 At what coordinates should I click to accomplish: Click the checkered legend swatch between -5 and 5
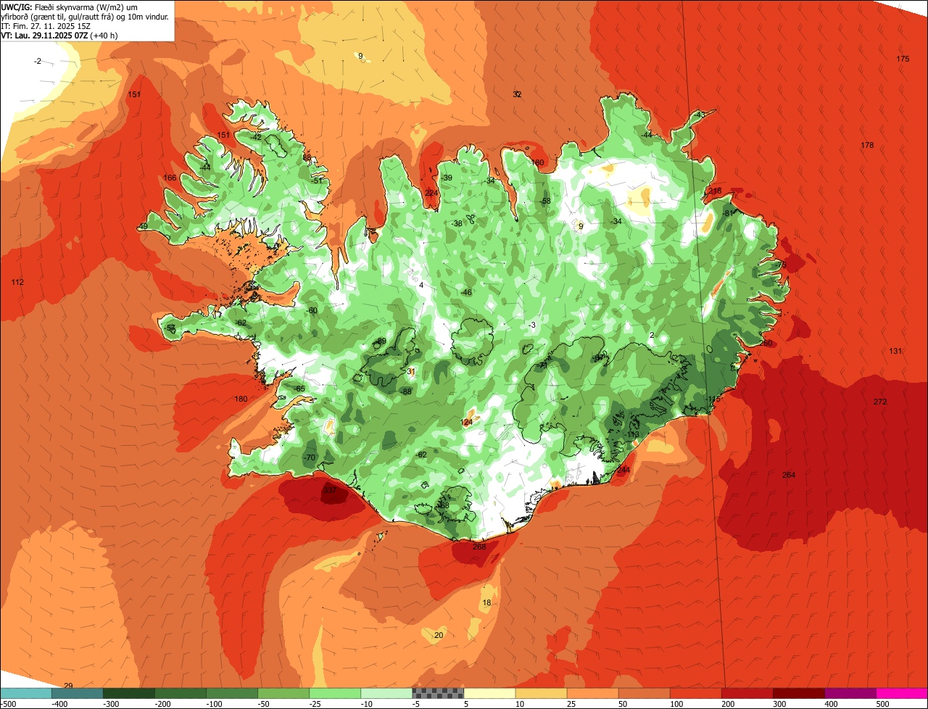[438, 693]
